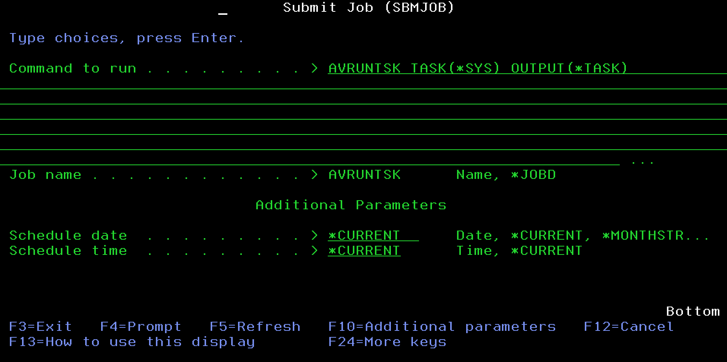Click the Submit Job (SBMJOB) title

coord(368,8)
